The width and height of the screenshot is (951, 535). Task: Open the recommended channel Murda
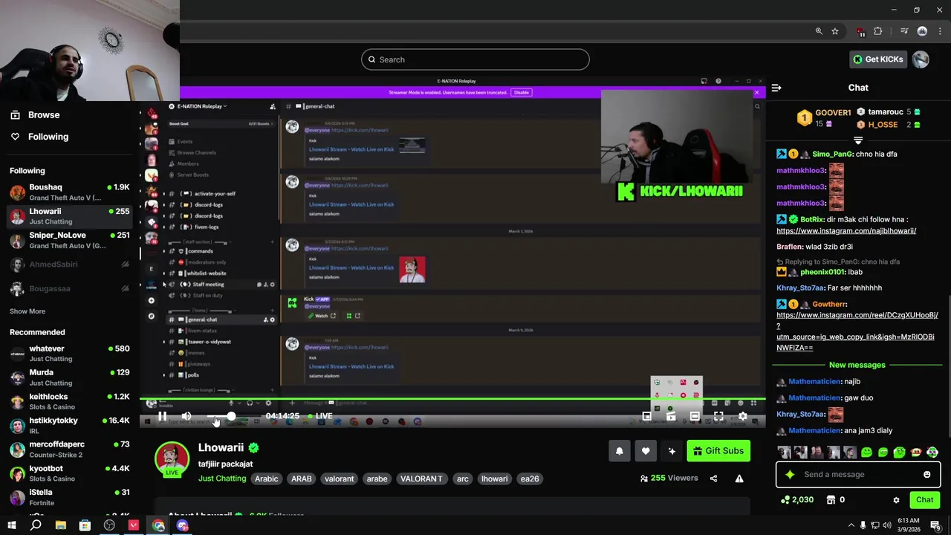(x=70, y=377)
